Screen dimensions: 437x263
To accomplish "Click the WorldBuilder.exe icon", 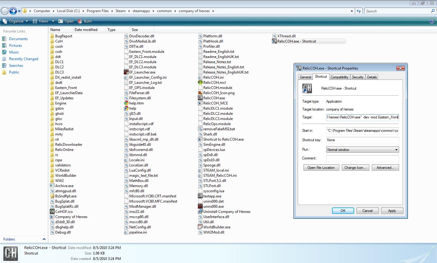I will (x=200, y=227).
